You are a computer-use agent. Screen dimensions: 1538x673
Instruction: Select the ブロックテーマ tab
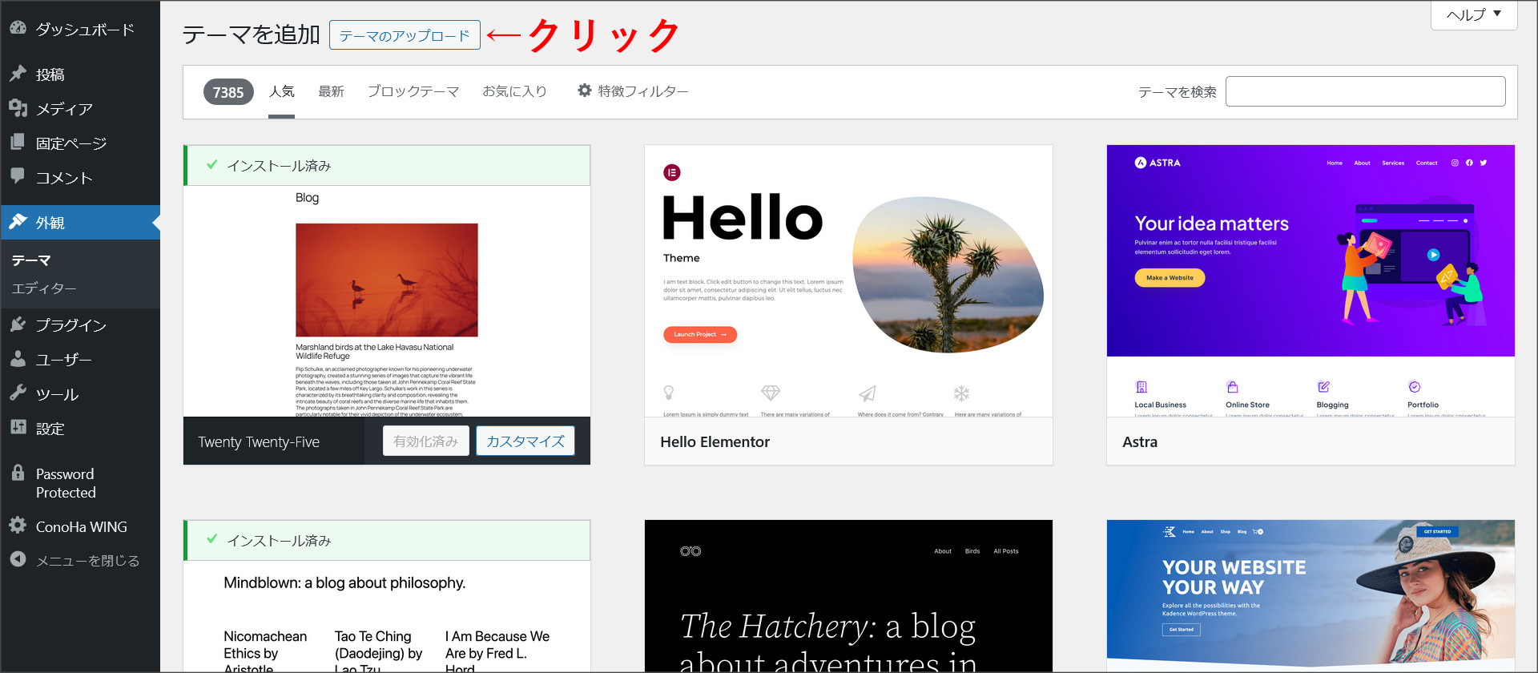pos(413,91)
